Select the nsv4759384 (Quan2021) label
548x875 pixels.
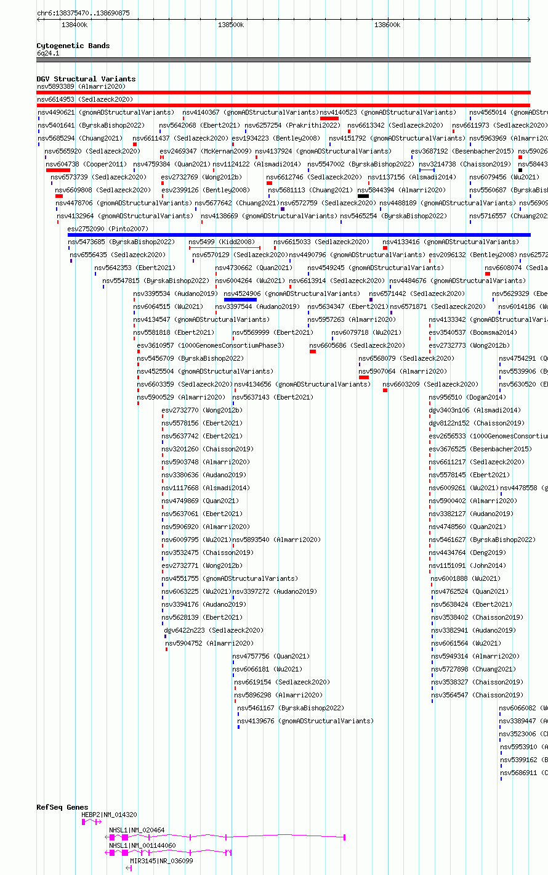[172, 164]
